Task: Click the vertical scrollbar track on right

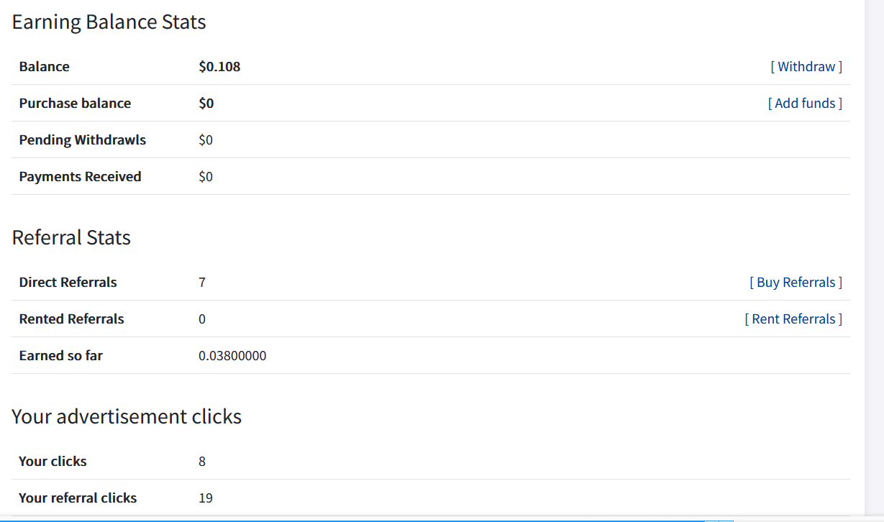Action: (x=874, y=259)
